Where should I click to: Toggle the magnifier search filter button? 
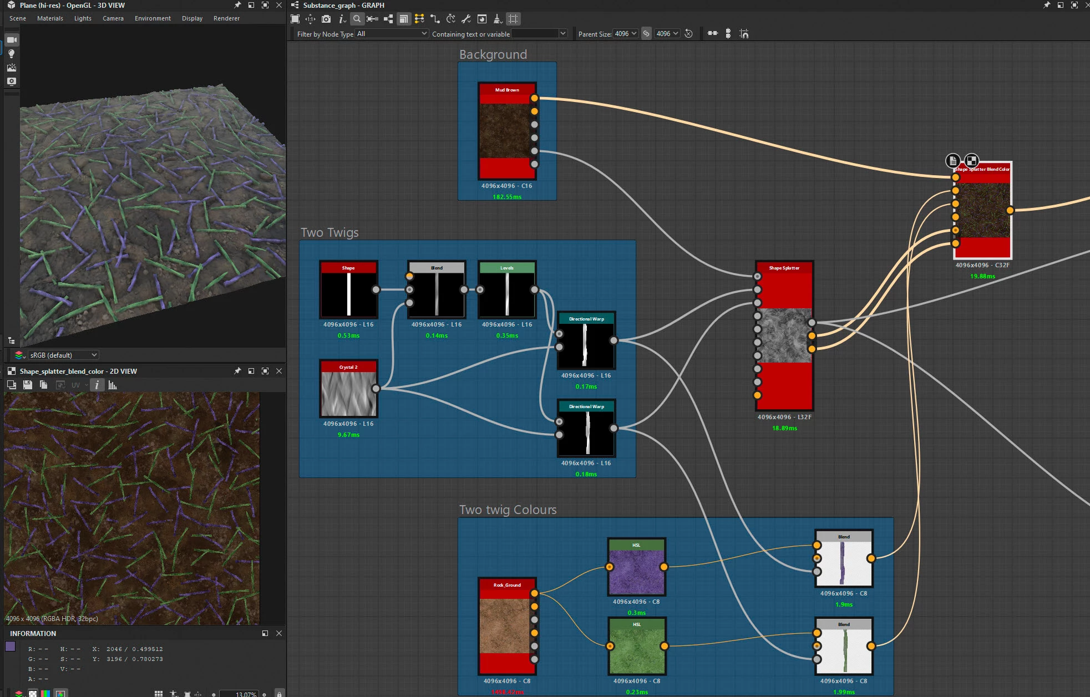357,19
